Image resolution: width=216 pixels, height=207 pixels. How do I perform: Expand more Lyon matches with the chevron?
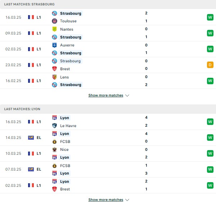(x=127, y=200)
